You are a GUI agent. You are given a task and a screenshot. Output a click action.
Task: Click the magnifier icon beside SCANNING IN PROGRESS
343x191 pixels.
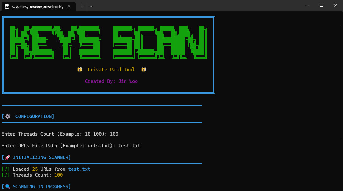tap(8, 186)
